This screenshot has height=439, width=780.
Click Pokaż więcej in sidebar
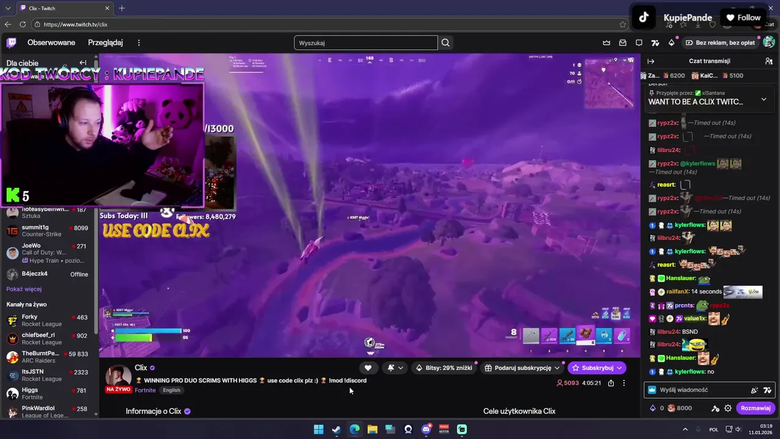[24, 289]
